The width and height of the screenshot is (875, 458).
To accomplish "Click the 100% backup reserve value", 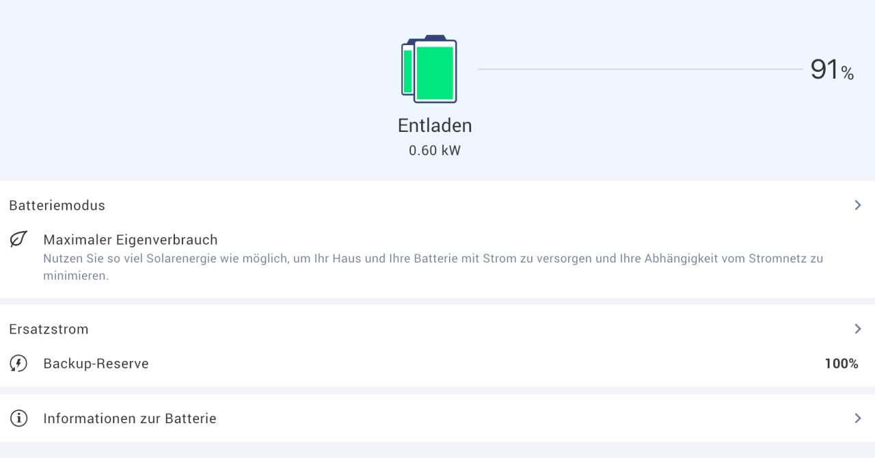I will [x=842, y=364].
